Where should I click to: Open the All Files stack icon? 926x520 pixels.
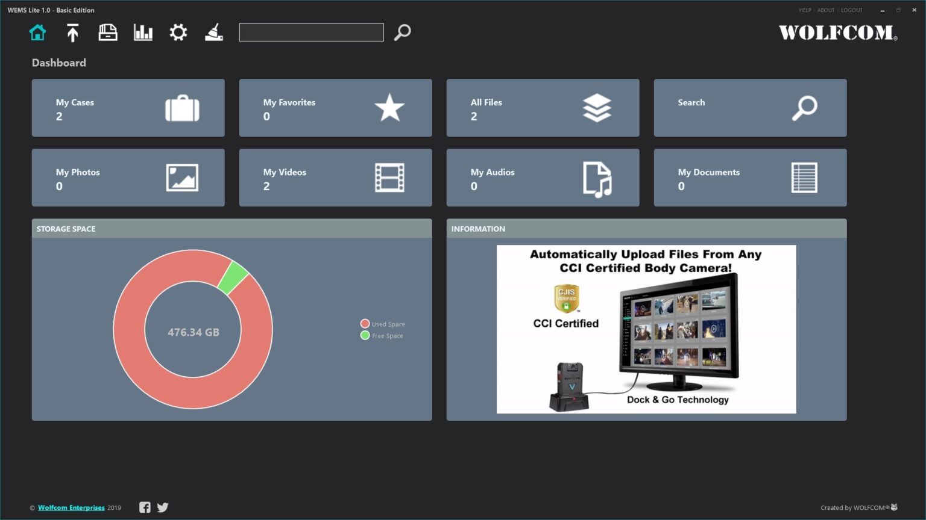[x=597, y=108]
